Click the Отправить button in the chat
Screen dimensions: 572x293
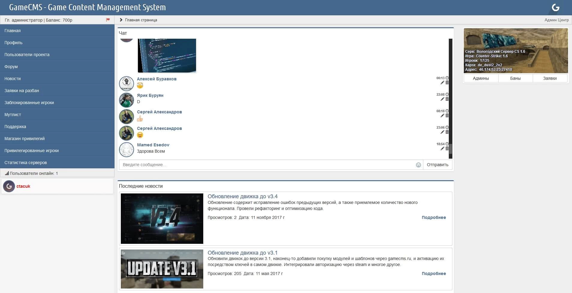click(437, 165)
